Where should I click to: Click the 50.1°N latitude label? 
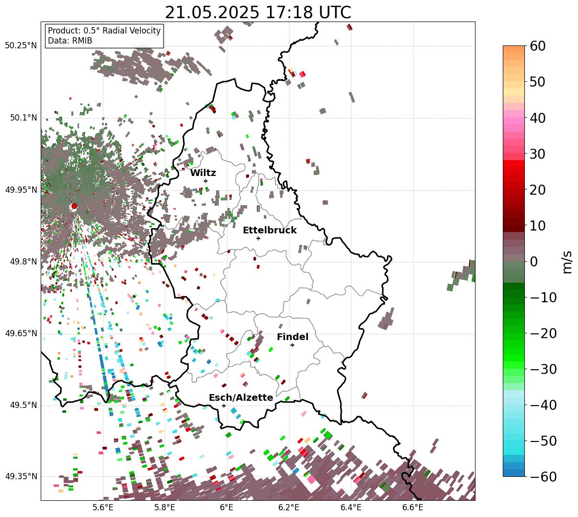click(23, 118)
